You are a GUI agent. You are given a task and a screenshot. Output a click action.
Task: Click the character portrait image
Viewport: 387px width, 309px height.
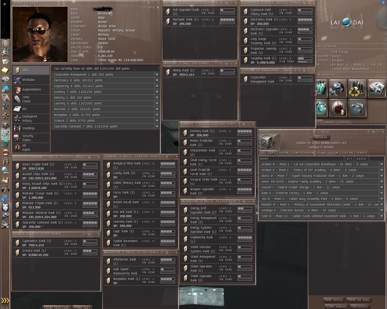[x=40, y=34]
